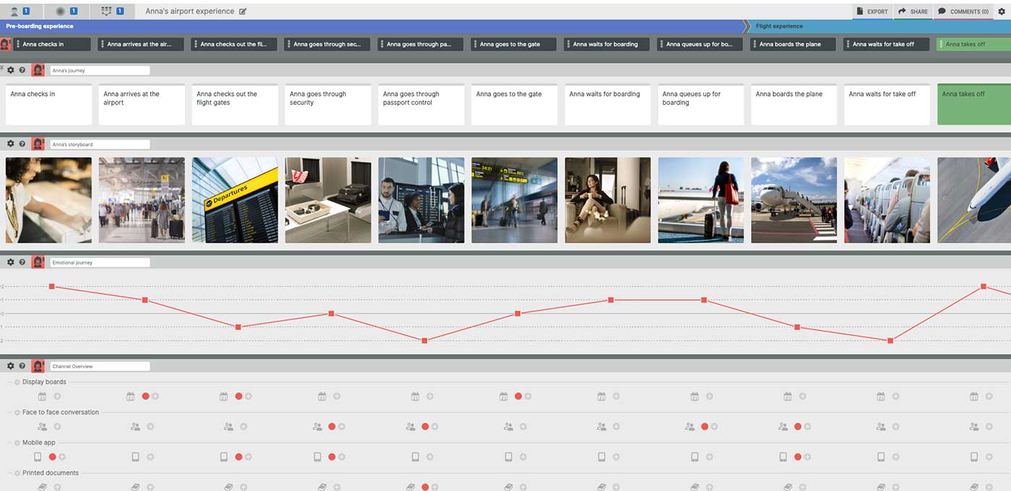Image resolution: width=1011 pixels, height=491 pixels.
Task: Open the global settings gear in the top right
Action: (x=1001, y=11)
